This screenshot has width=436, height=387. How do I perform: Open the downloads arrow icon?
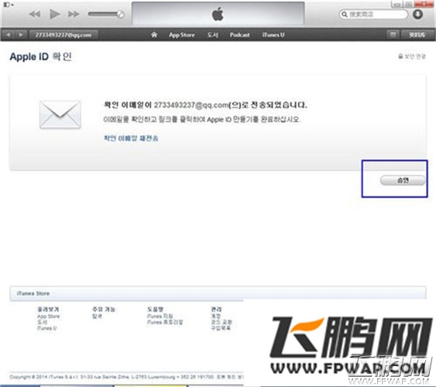coord(417,14)
